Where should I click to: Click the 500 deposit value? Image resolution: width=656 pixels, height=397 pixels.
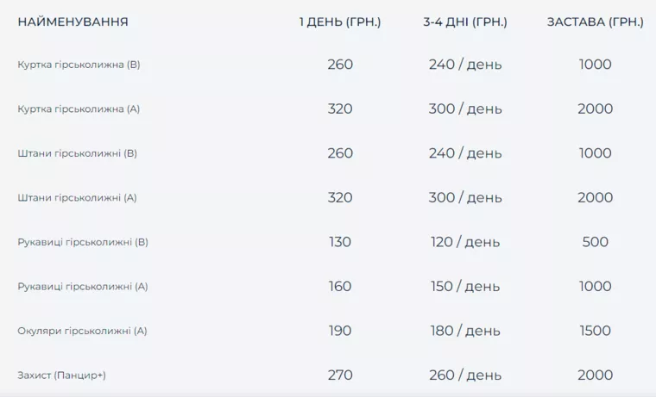point(596,242)
